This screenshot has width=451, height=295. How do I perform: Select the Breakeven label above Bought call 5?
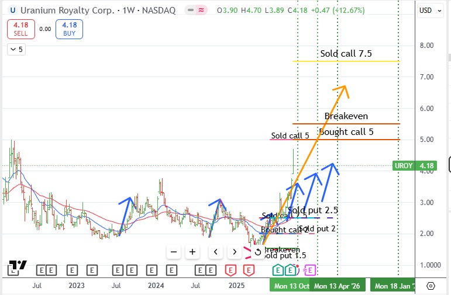coord(346,116)
